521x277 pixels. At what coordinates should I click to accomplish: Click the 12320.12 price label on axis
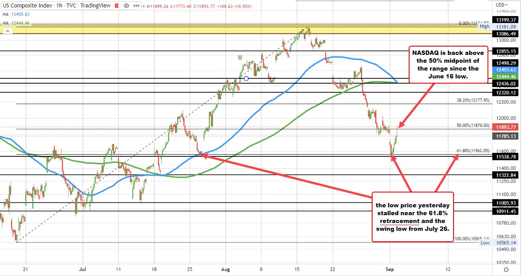click(506, 93)
